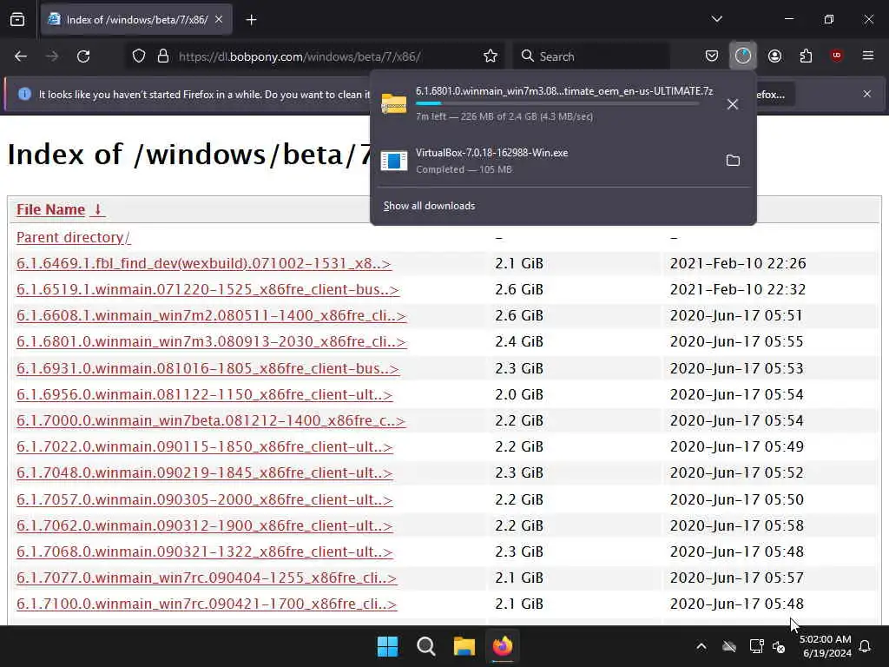Click the Search box in toolbar
The width and height of the screenshot is (889, 667).
coord(591,56)
